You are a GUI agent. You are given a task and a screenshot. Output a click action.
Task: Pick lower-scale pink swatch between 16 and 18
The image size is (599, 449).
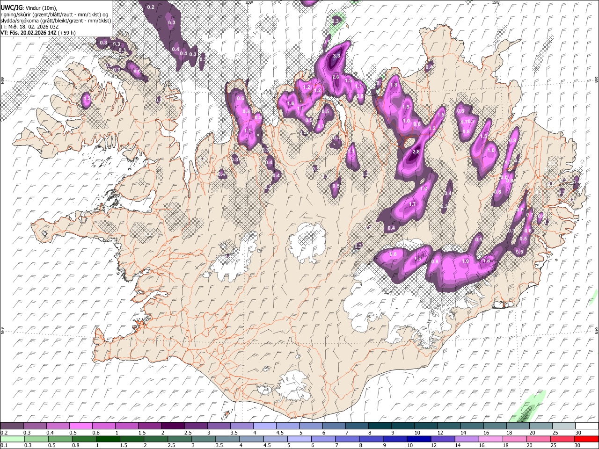pyautogui.click(x=490, y=439)
